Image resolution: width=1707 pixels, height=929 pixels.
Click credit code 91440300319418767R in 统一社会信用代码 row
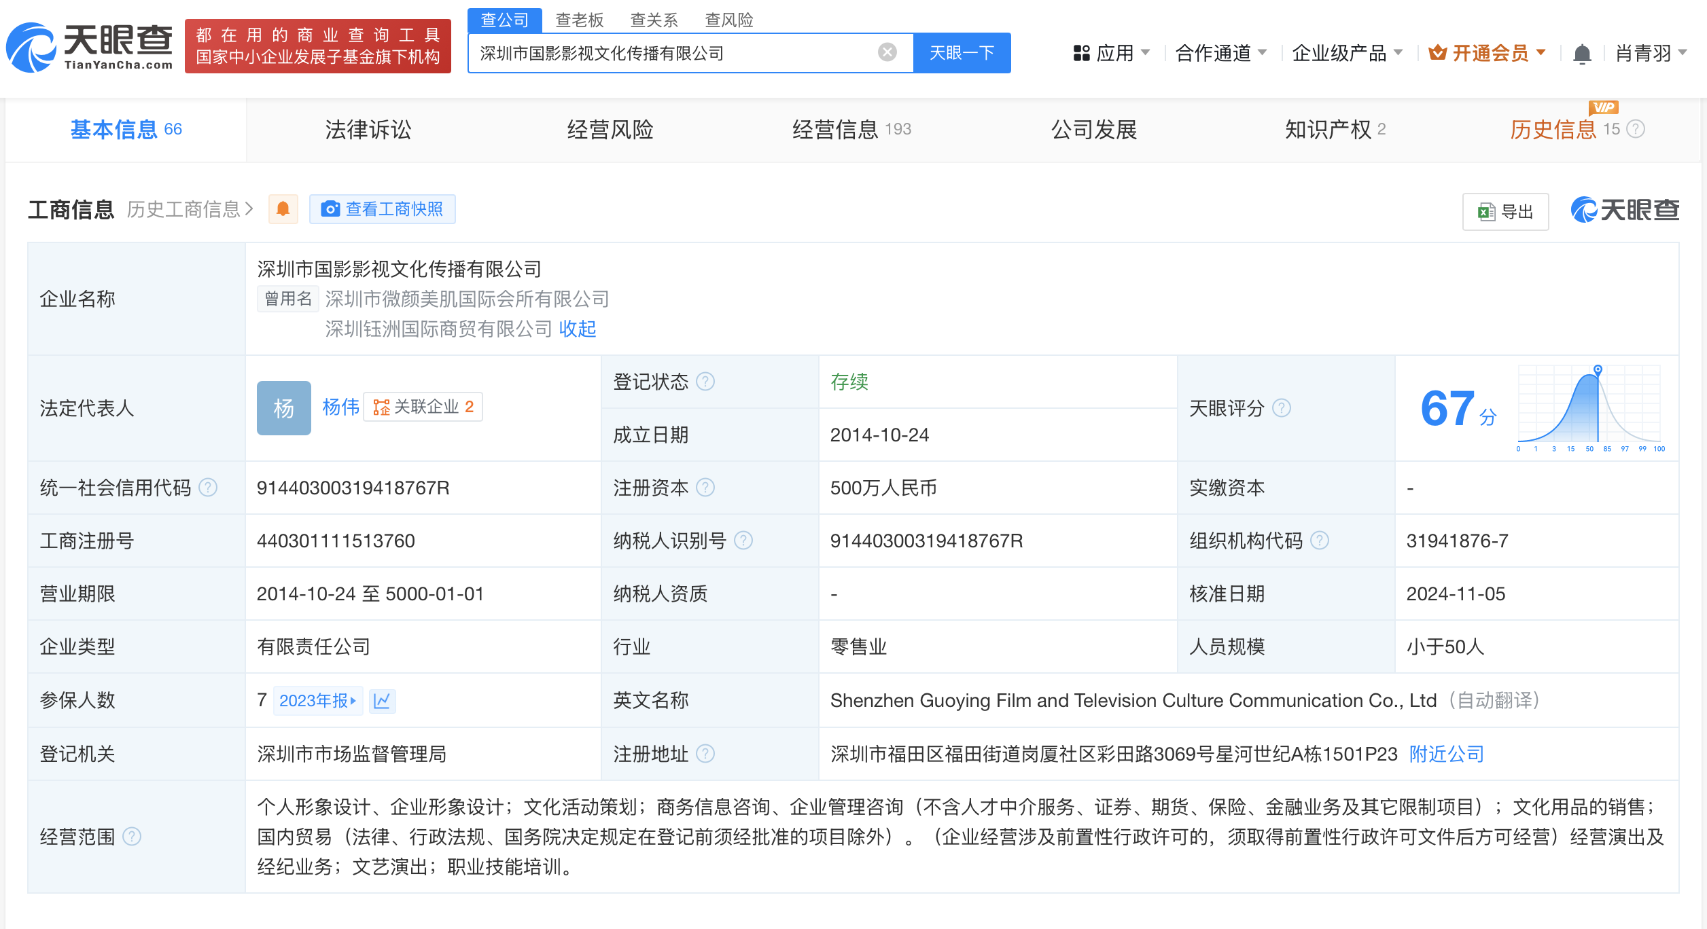pyautogui.click(x=353, y=488)
